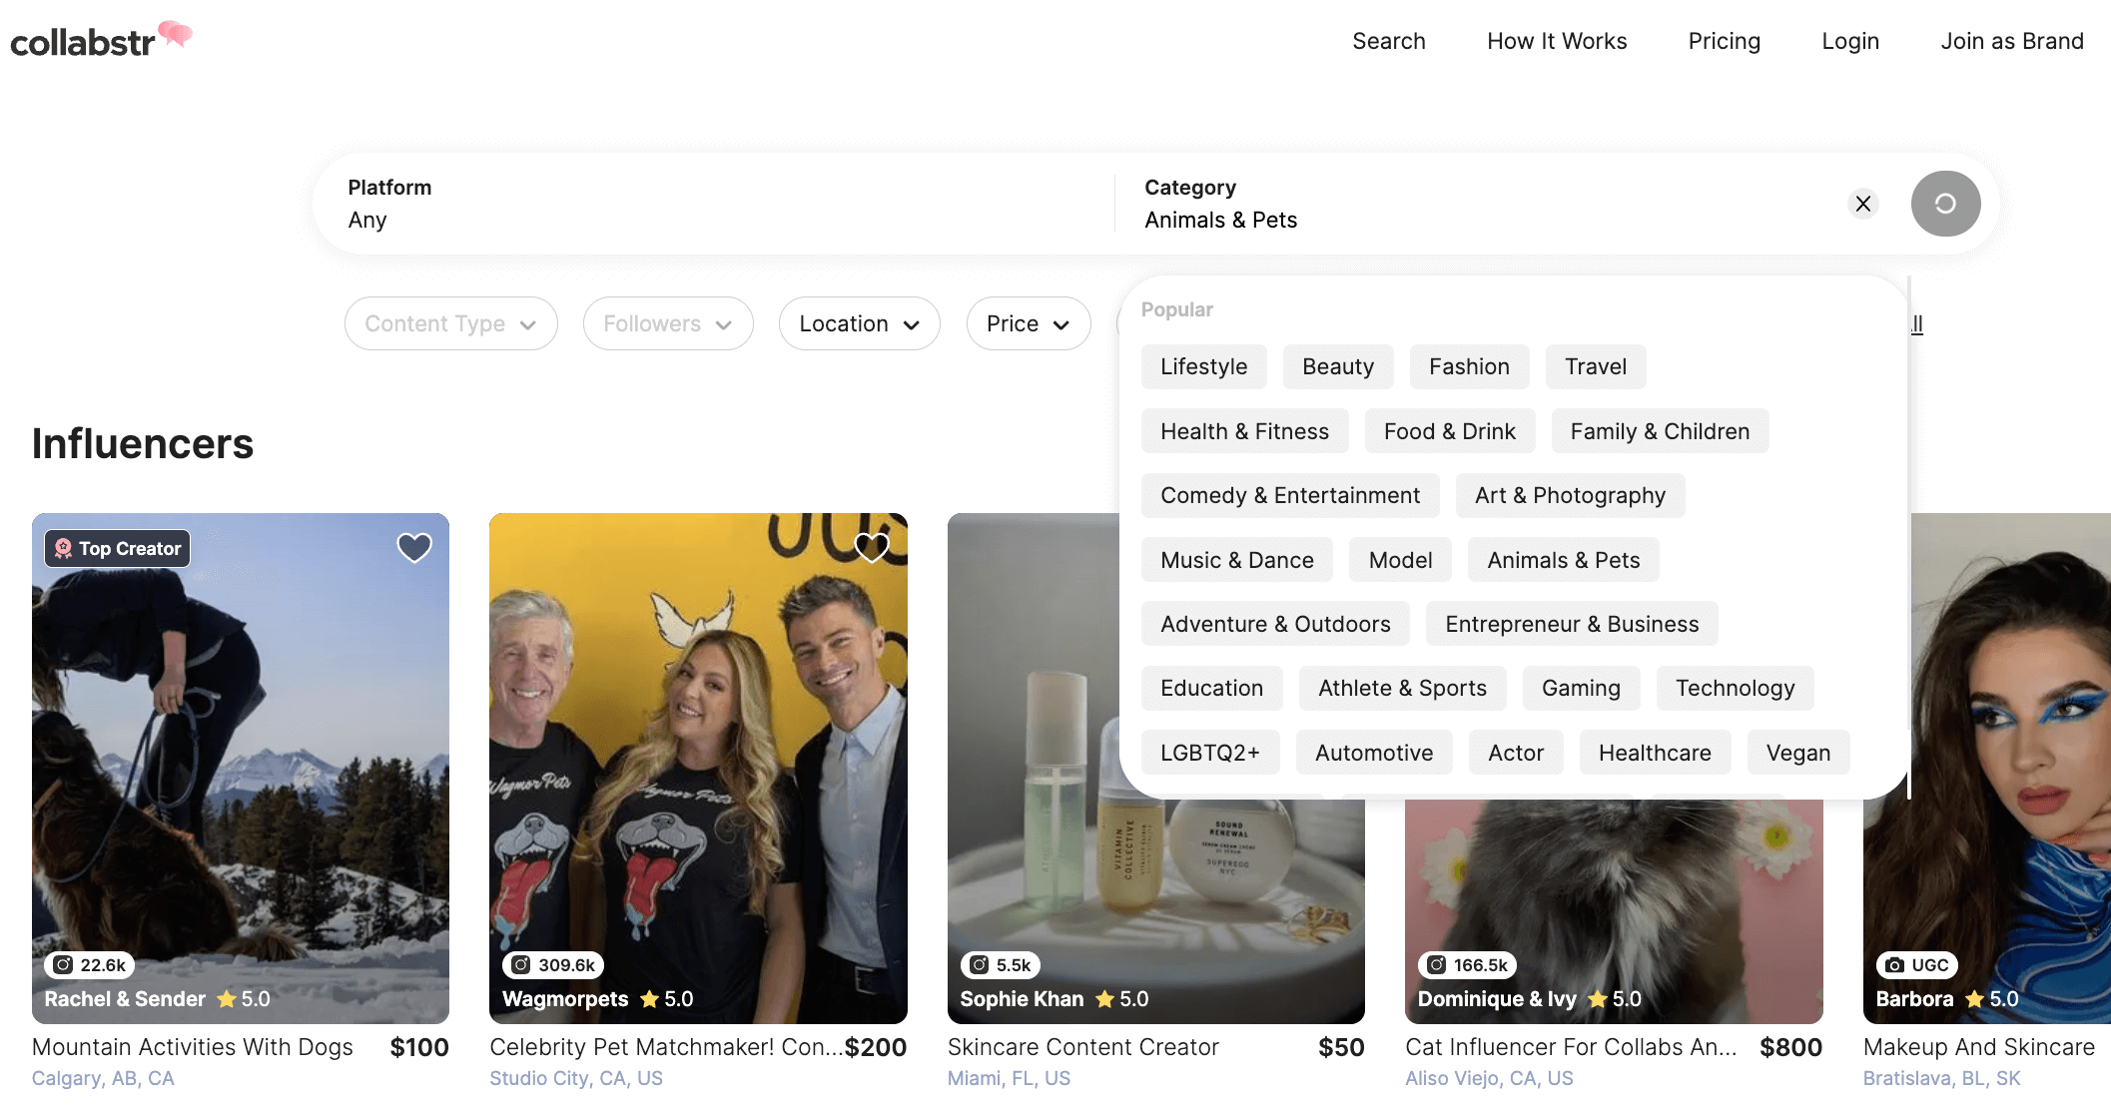Toggle heart on Wagmorpets card
Screen dimensions: 2111x1110
pos(872,547)
